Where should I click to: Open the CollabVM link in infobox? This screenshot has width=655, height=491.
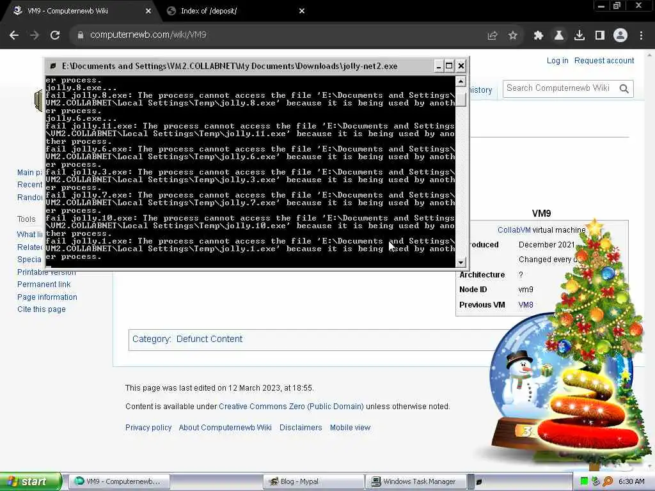pyautogui.click(x=514, y=230)
